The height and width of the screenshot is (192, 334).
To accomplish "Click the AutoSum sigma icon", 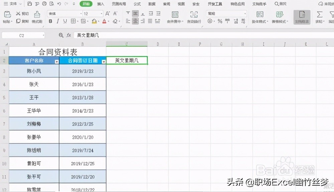I will [x=319, y=14].
